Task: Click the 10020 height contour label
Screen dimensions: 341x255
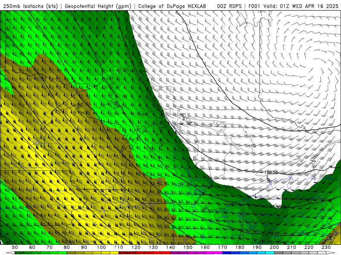Action: (271, 173)
